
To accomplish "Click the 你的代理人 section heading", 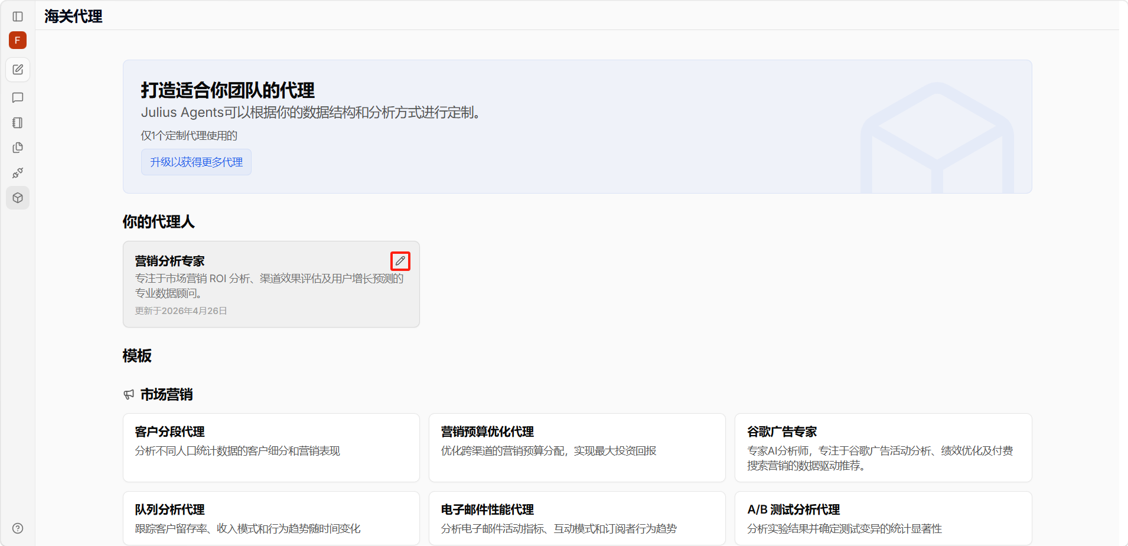I will (158, 222).
